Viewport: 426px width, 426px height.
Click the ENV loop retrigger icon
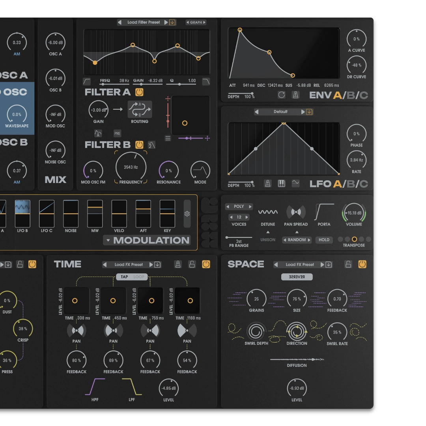(281, 95)
